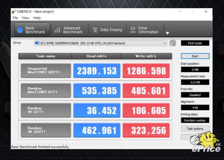Toggle the FILE mode button
The height and width of the screenshot is (160, 224).
(x=195, y=43)
